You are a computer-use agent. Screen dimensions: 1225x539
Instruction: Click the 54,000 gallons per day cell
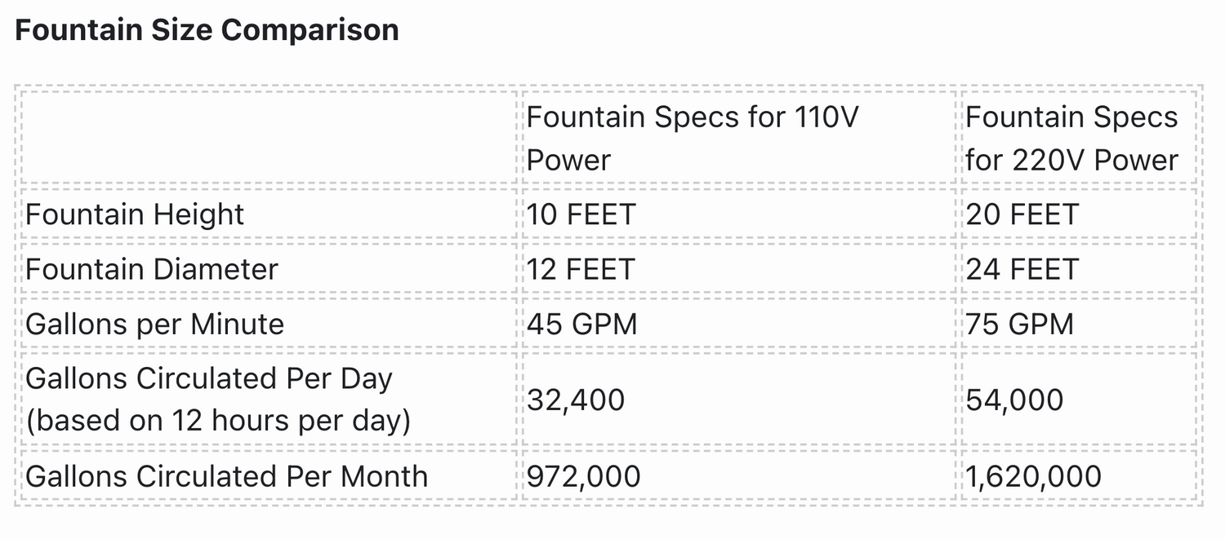(x=1014, y=400)
